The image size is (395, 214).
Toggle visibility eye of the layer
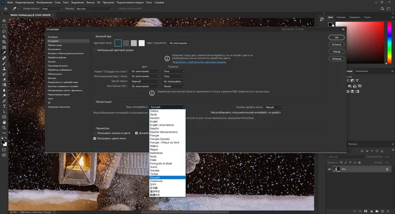(x=329, y=169)
